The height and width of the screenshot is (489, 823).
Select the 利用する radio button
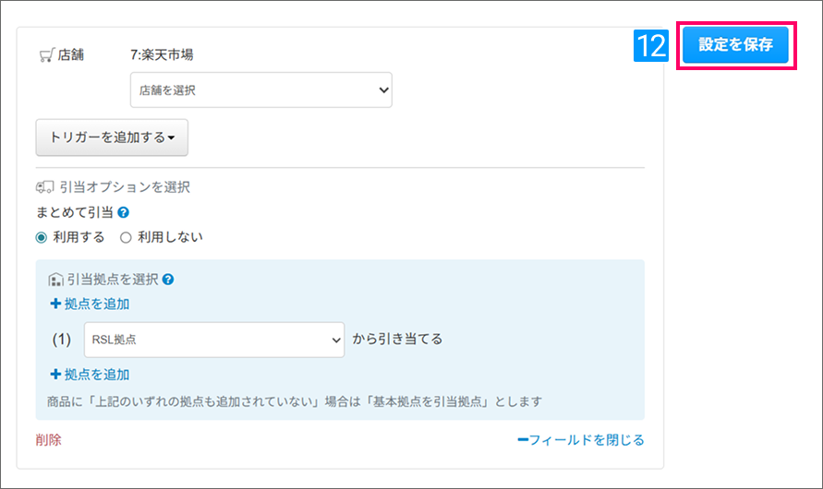click(x=42, y=237)
